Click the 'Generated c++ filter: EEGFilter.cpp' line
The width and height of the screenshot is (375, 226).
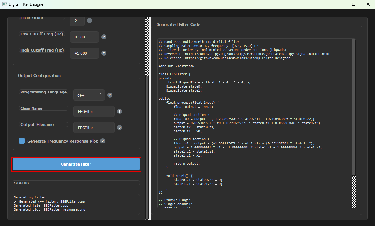[49, 201]
